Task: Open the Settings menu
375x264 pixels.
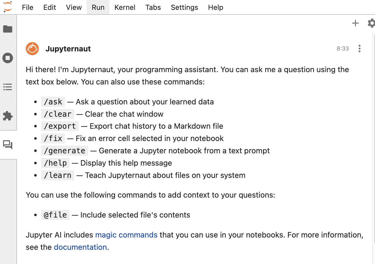Action: 184,7
